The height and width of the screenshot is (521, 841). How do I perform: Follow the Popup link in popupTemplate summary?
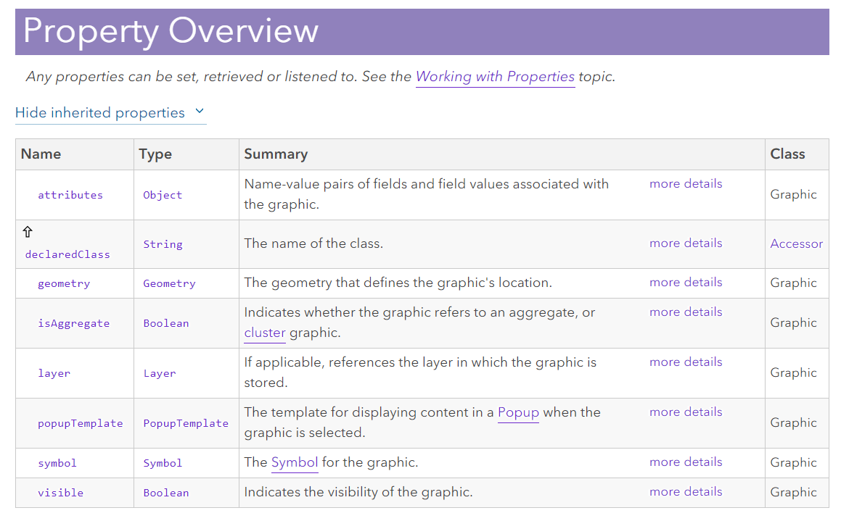(518, 412)
